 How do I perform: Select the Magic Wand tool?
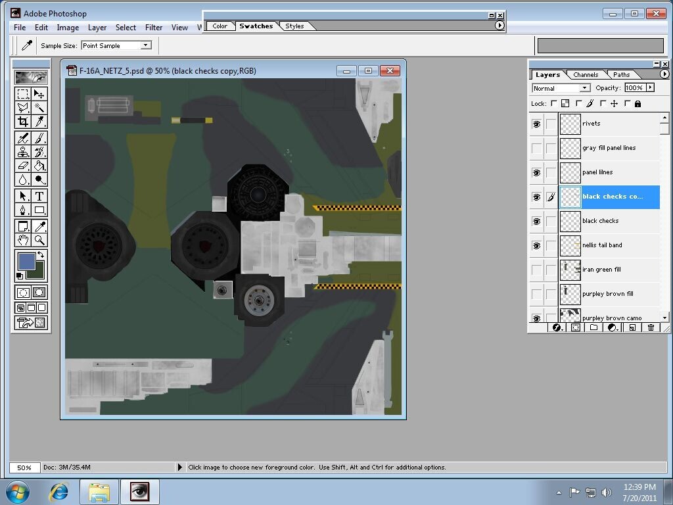[x=39, y=108]
